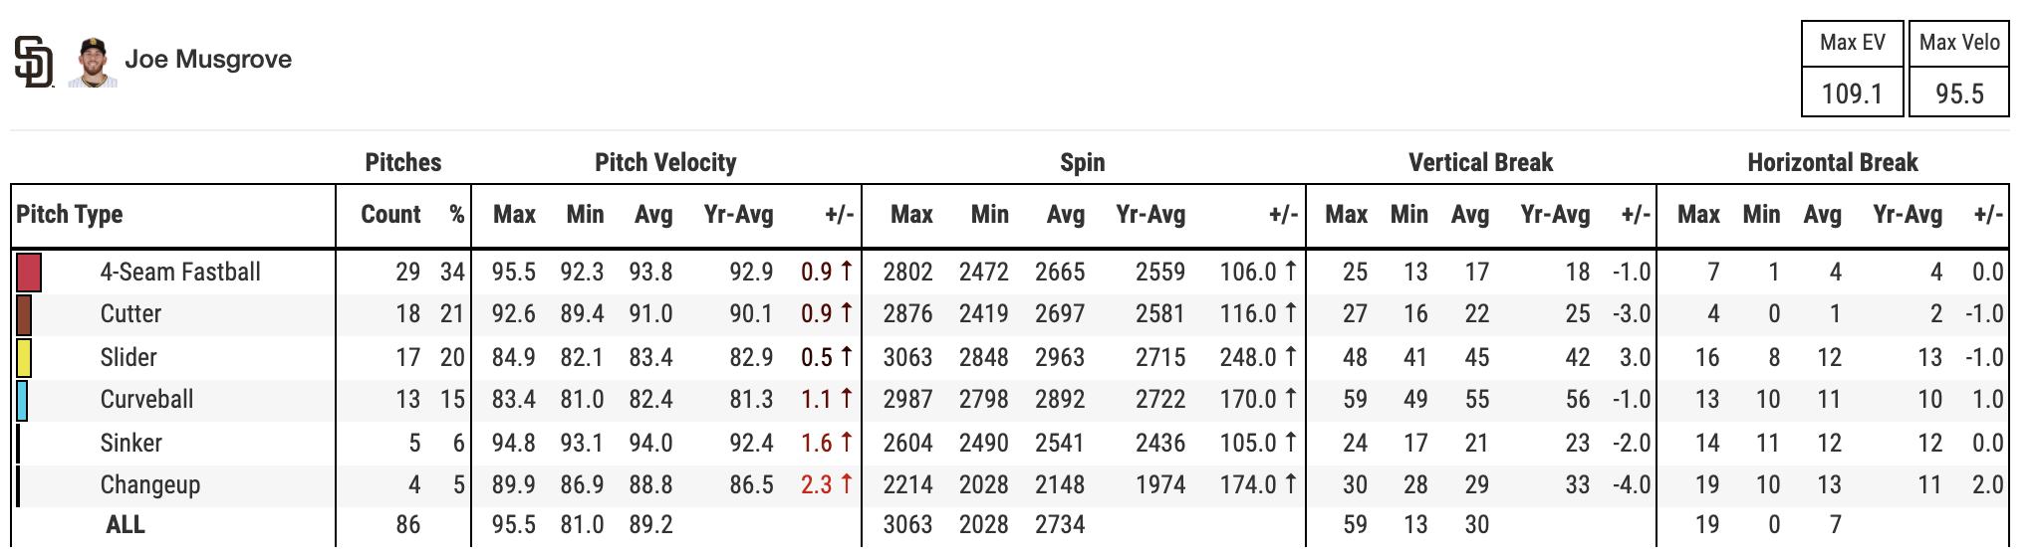Click the yellow Slider color swatch
This screenshot has height=557, width=2038.
(x=24, y=358)
